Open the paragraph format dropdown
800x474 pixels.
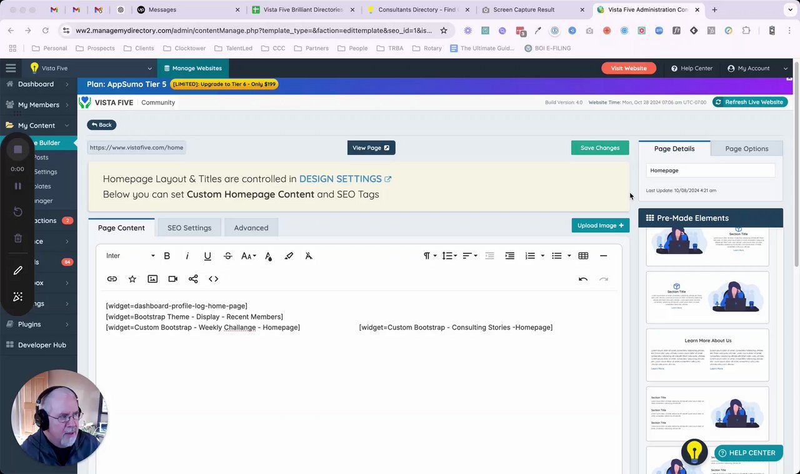429,256
